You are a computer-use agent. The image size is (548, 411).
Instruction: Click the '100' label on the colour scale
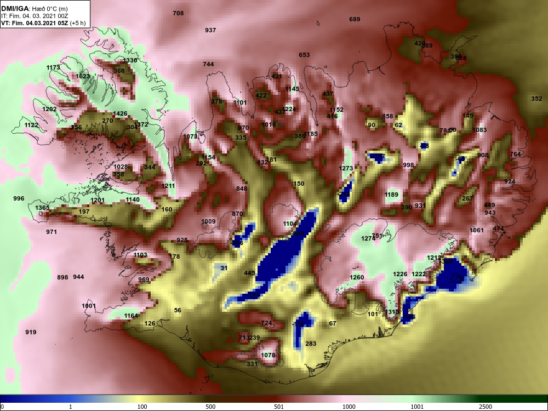142,407
